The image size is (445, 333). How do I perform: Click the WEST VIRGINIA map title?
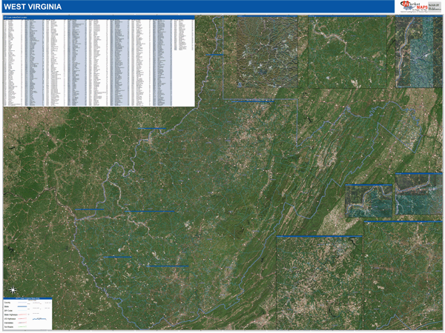[33, 7]
